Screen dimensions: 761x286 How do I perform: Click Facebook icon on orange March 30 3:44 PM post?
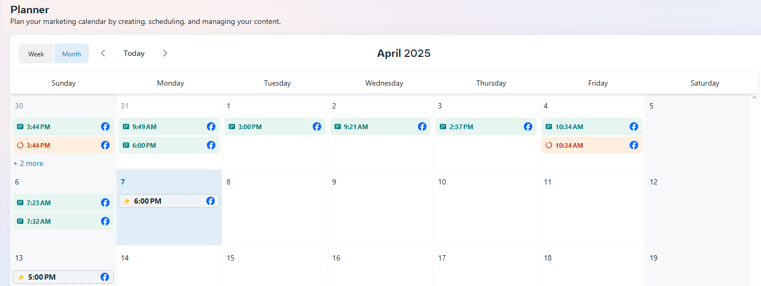pyautogui.click(x=105, y=145)
